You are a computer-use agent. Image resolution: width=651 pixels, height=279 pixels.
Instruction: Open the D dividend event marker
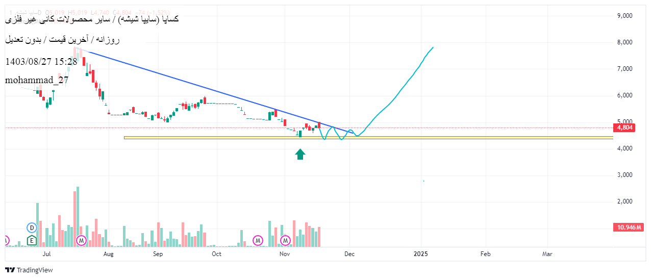tap(32, 227)
